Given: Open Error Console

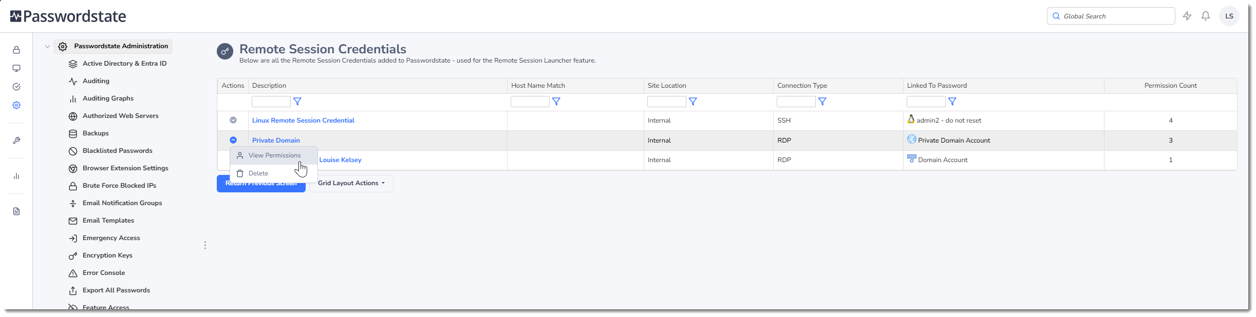Looking at the screenshot, I should [104, 273].
